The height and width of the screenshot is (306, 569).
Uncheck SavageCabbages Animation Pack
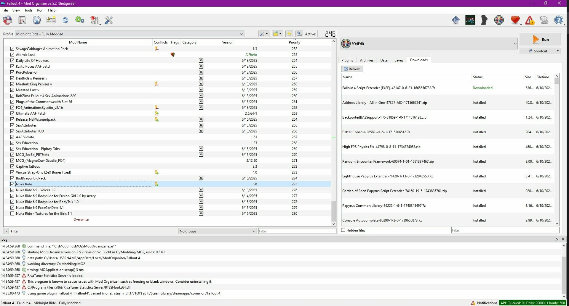coord(12,49)
